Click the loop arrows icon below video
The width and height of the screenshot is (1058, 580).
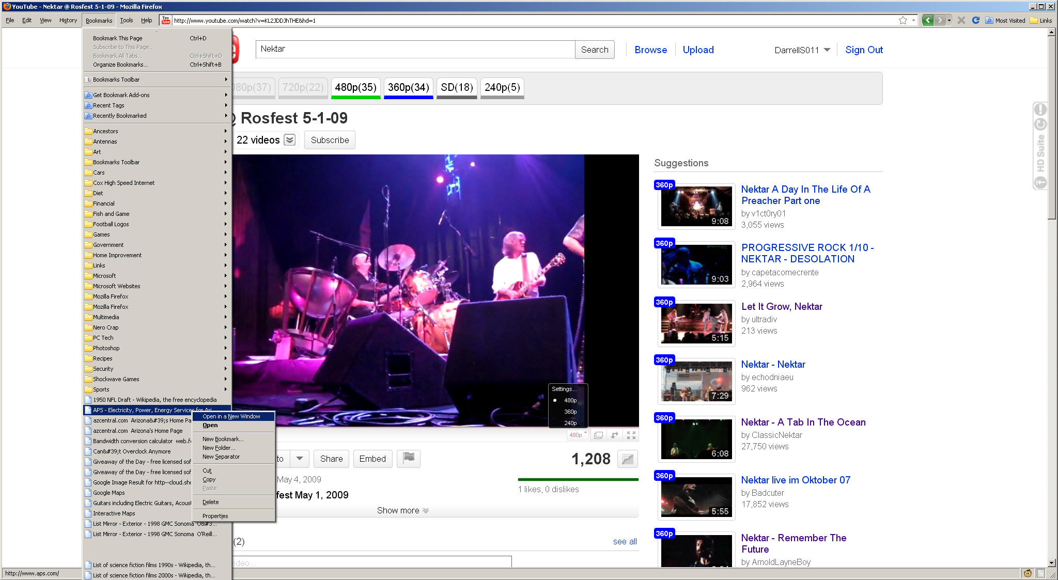tap(614, 435)
